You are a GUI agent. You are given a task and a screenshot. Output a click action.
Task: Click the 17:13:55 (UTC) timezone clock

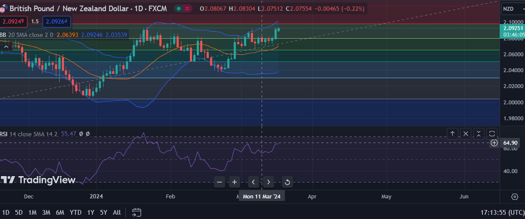click(x=502, y=212)
